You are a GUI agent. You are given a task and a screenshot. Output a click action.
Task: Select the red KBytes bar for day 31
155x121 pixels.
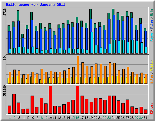point(146,112)
